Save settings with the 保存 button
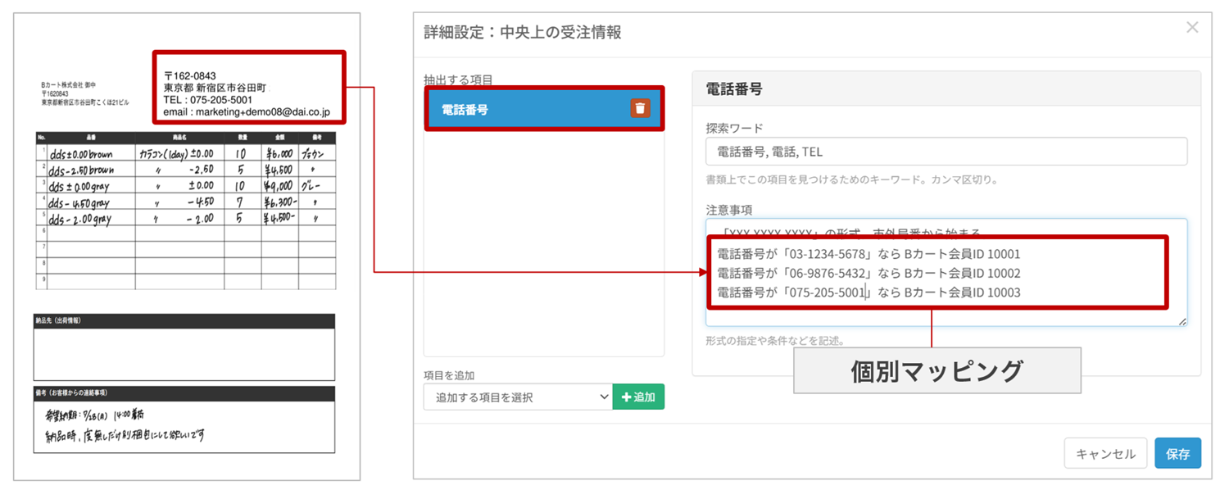This screenshot has width=1229, height=490. click(x=1177, y=454)
